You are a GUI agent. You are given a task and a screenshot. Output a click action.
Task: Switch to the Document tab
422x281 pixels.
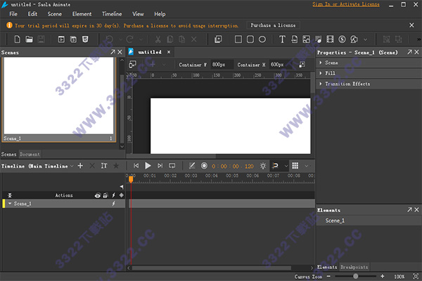pyautogui.click(x=30, y=155)
